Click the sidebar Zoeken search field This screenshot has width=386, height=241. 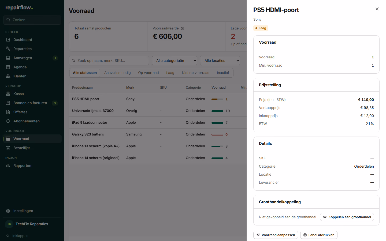coord(32,20)
